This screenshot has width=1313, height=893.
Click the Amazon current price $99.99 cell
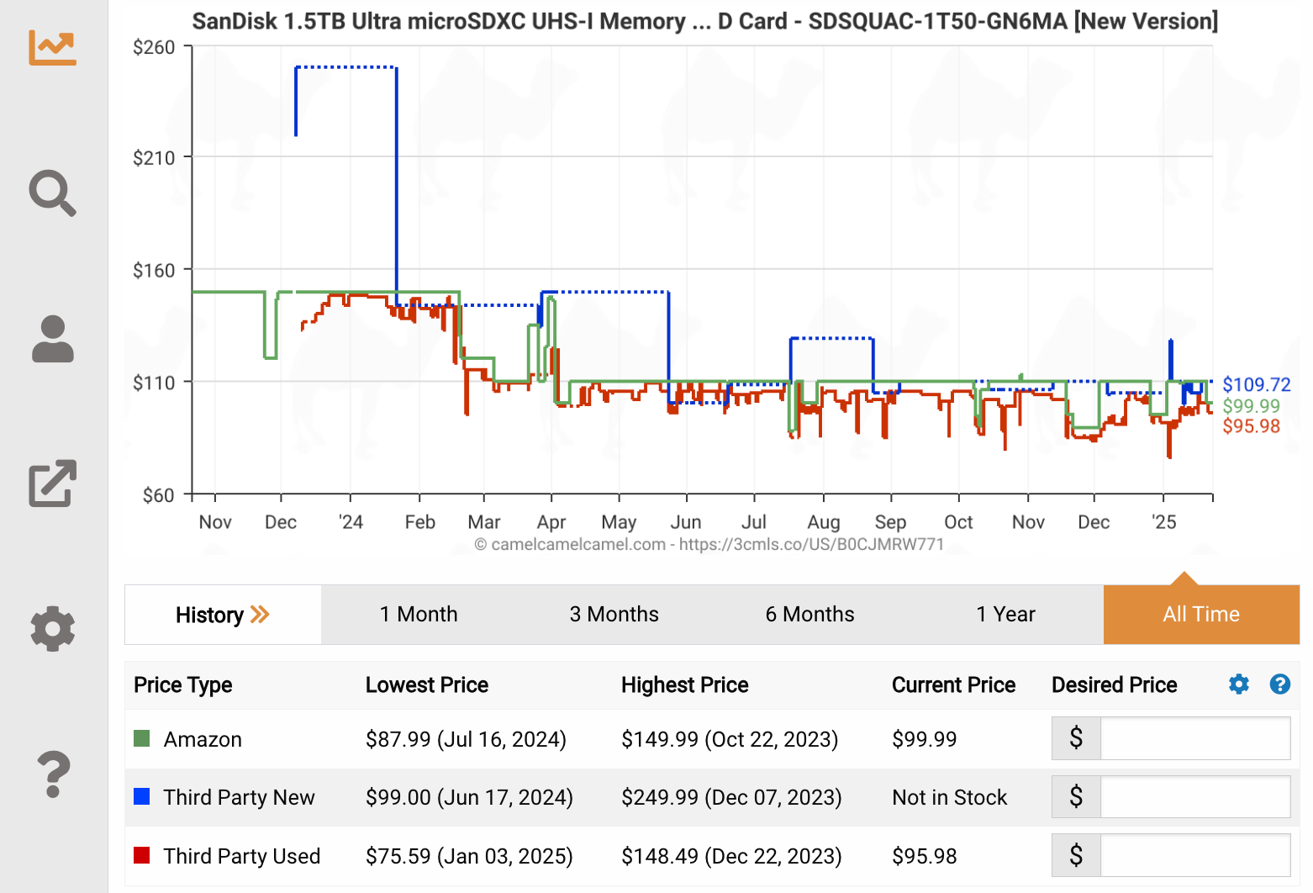point(925,739)
